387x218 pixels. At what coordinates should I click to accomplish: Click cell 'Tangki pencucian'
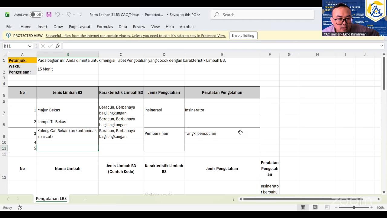coord(222,134)
